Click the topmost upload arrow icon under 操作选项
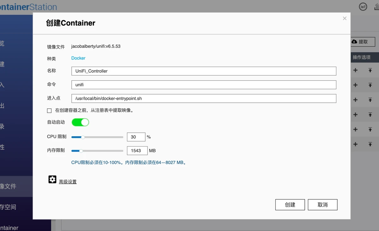The image size is (379, 231). tap(370, 70)
